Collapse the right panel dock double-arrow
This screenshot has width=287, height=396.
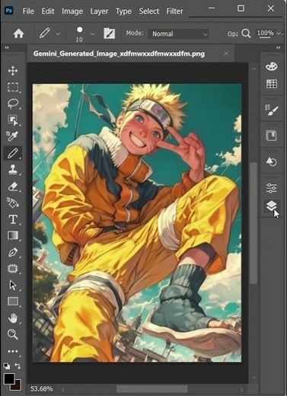click(x=278, y=47)
